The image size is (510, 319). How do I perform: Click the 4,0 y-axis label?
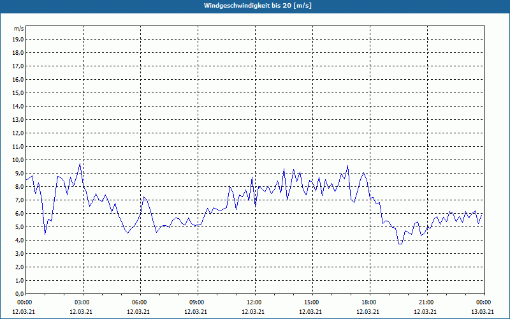tap(19, 241)
